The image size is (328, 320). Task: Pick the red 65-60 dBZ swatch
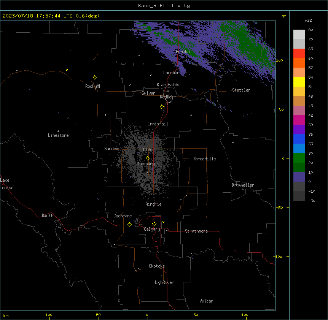pyautogui.click(x=299, y=54)
